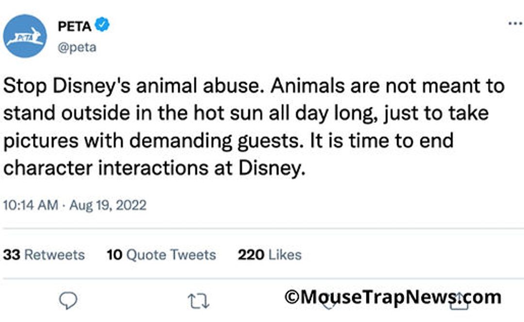Image resolution: width=524 pixels, height=322 pixels.
Task: Click the retweet arrows icon
Action: pyautogui.click(x=198, y=302)
